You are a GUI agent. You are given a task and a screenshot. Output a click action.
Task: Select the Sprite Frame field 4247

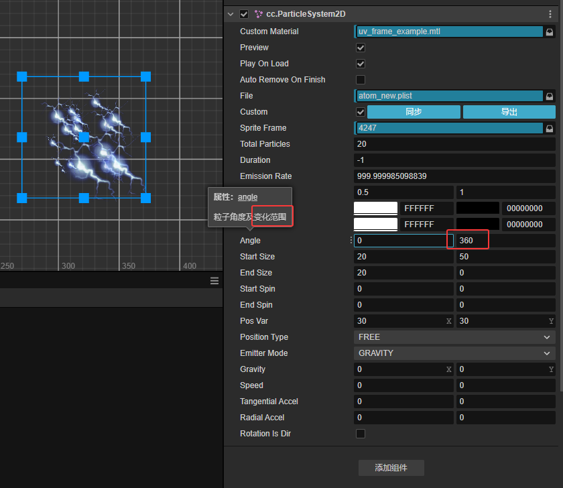point(448,128)
